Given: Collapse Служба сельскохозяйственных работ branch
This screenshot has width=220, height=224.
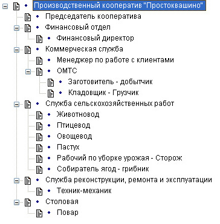Looking at the screenshot, I should tap(16, 104).
